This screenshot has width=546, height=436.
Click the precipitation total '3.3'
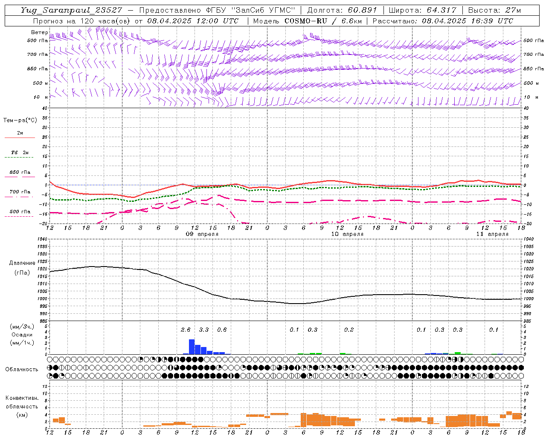coord(204,330)
